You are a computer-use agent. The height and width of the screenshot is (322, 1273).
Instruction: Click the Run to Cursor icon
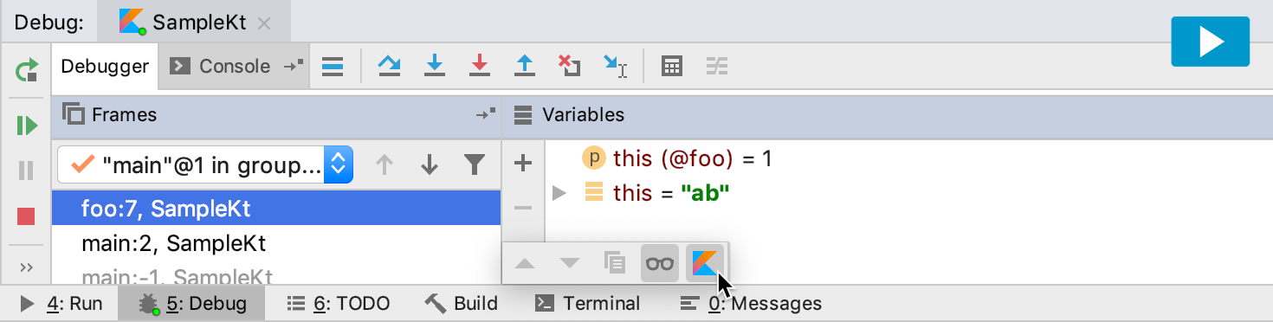(x=615, y=66)
